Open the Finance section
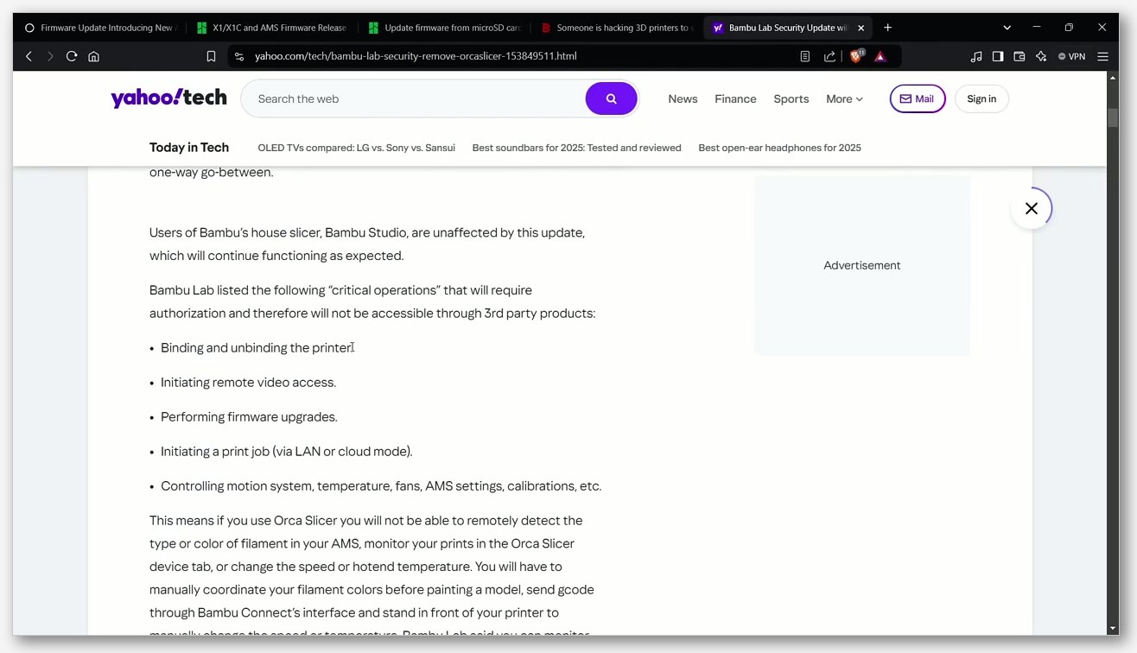 click(735, 99)
